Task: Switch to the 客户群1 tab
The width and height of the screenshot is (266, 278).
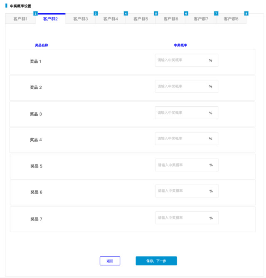Action: click(x=20, y=19)
